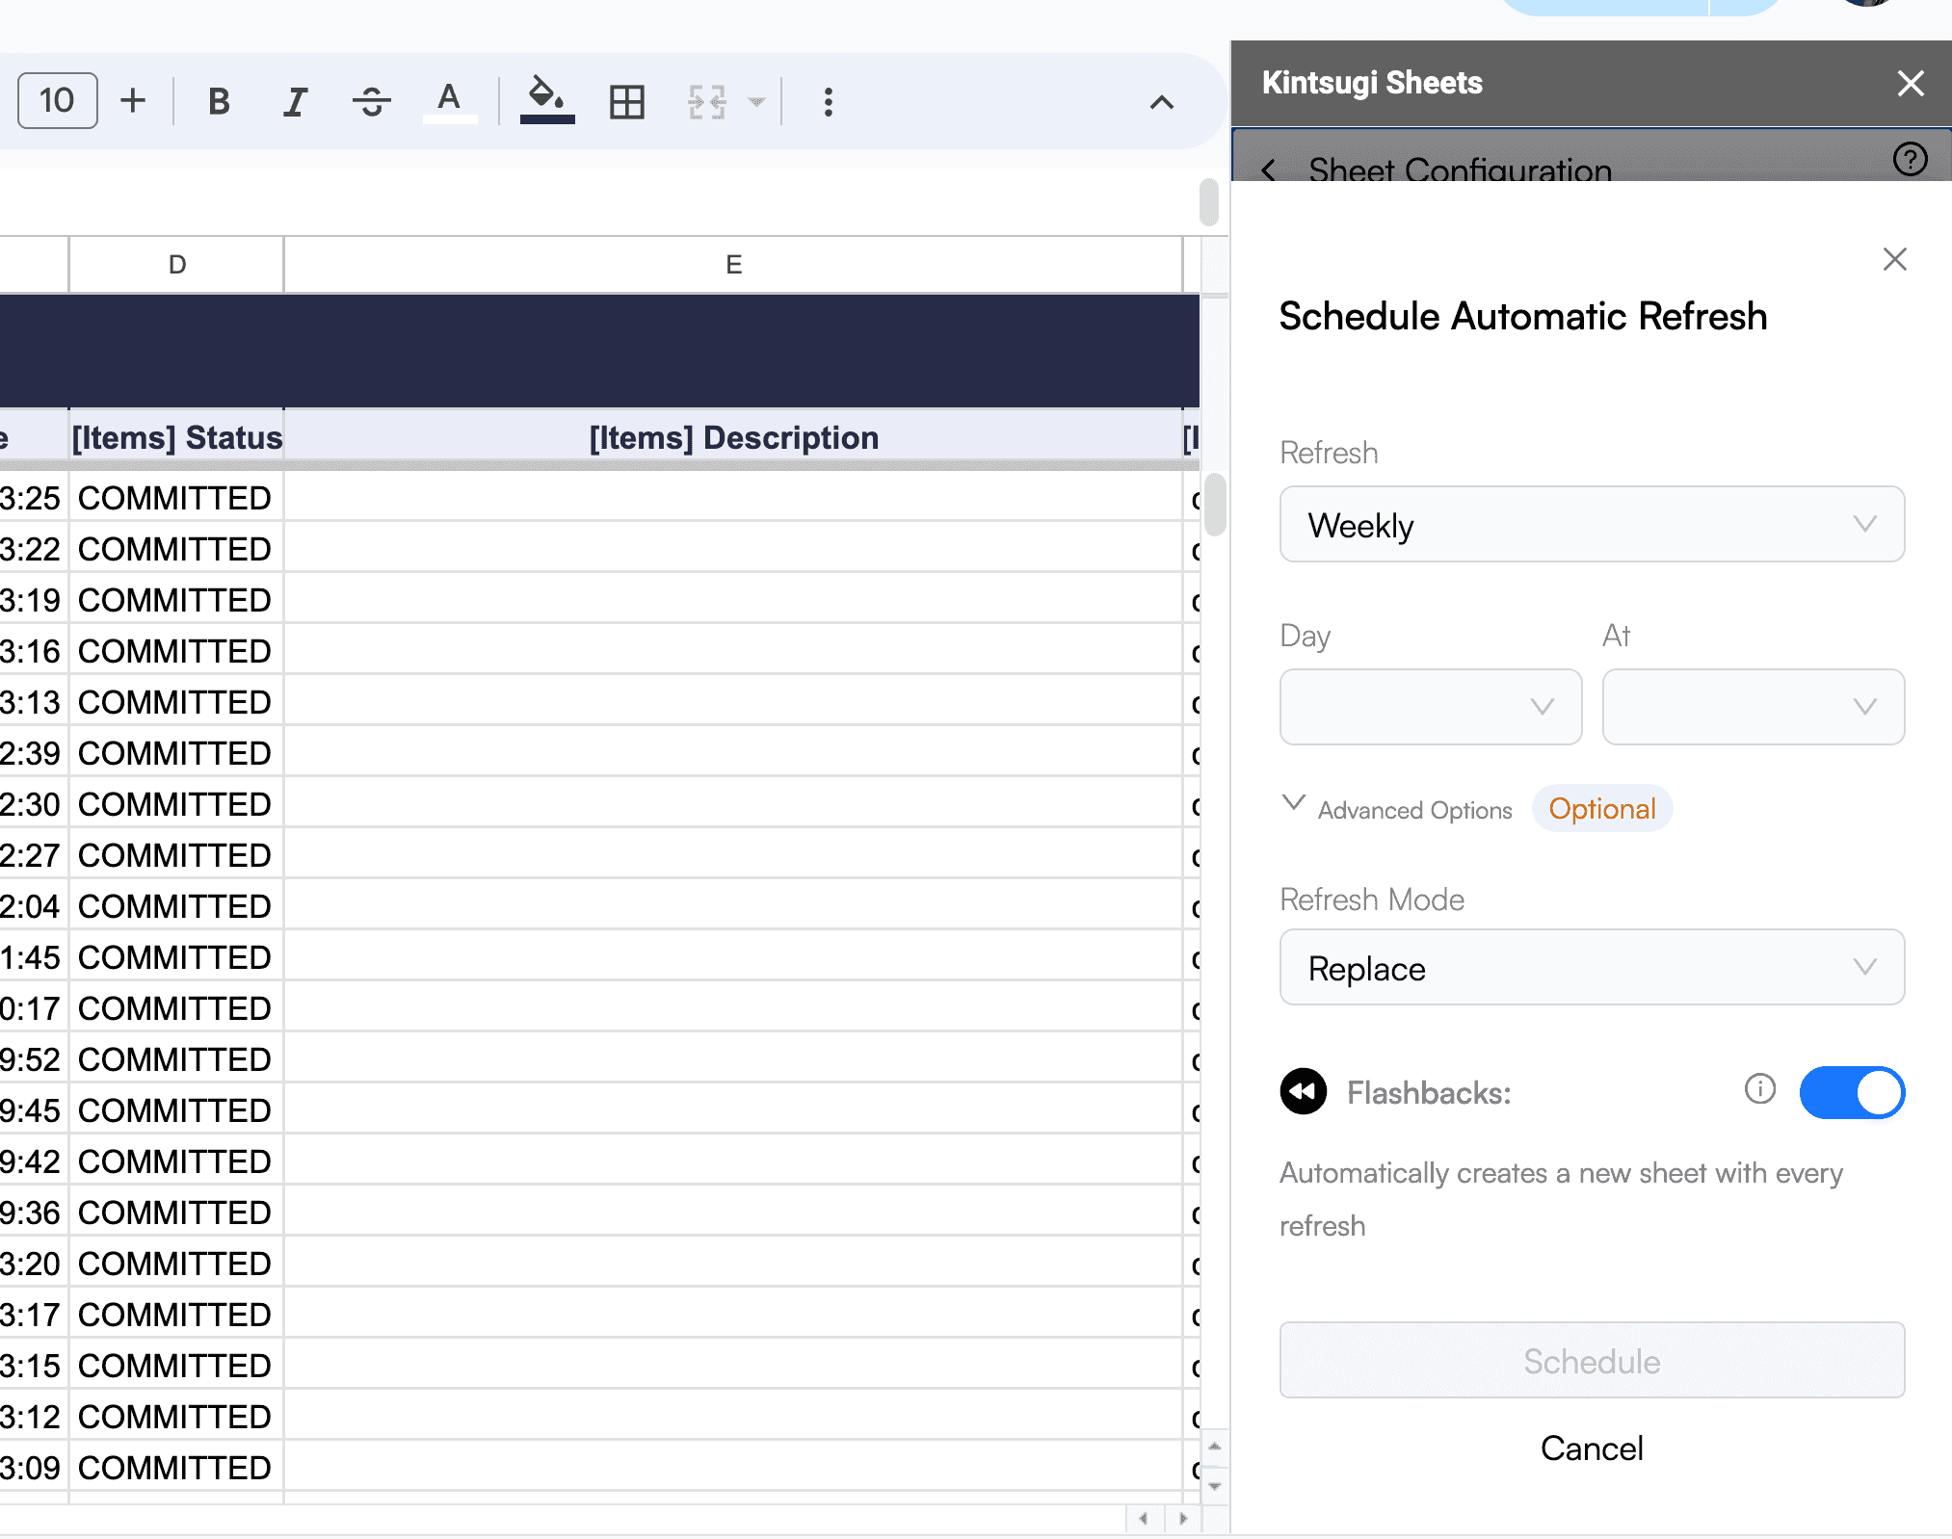Screen dimensions: 1952x1539
Task: Click Cancel in the refresh dialog
Action: point(1591,1448)
